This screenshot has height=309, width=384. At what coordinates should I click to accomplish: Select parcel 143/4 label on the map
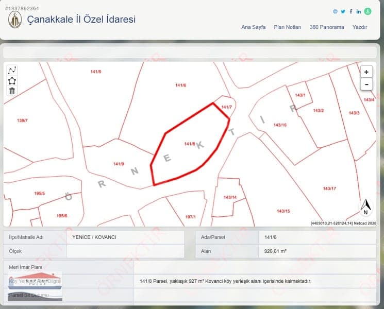[x=369, y=100]
